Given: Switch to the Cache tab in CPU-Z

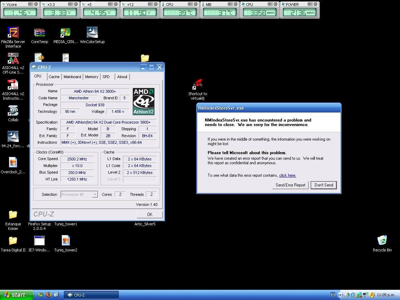Looking at the screenshot, I should click(54, 77).
